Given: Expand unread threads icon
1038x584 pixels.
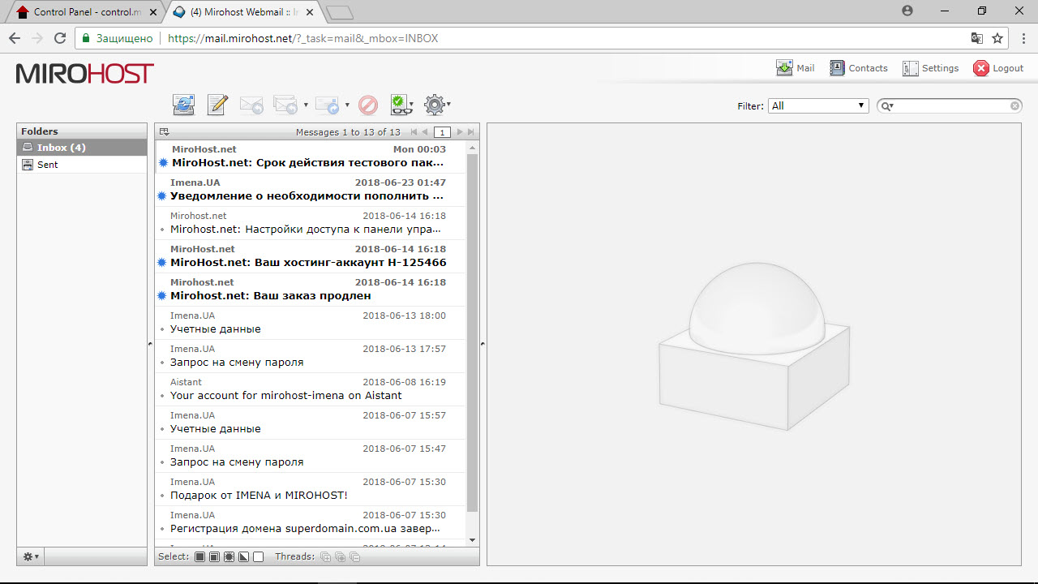Looking at the screenshot, I should click(340, 556).
